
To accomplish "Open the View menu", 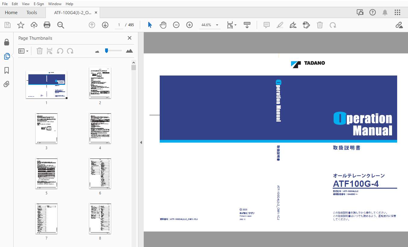I will coord(26,4).
